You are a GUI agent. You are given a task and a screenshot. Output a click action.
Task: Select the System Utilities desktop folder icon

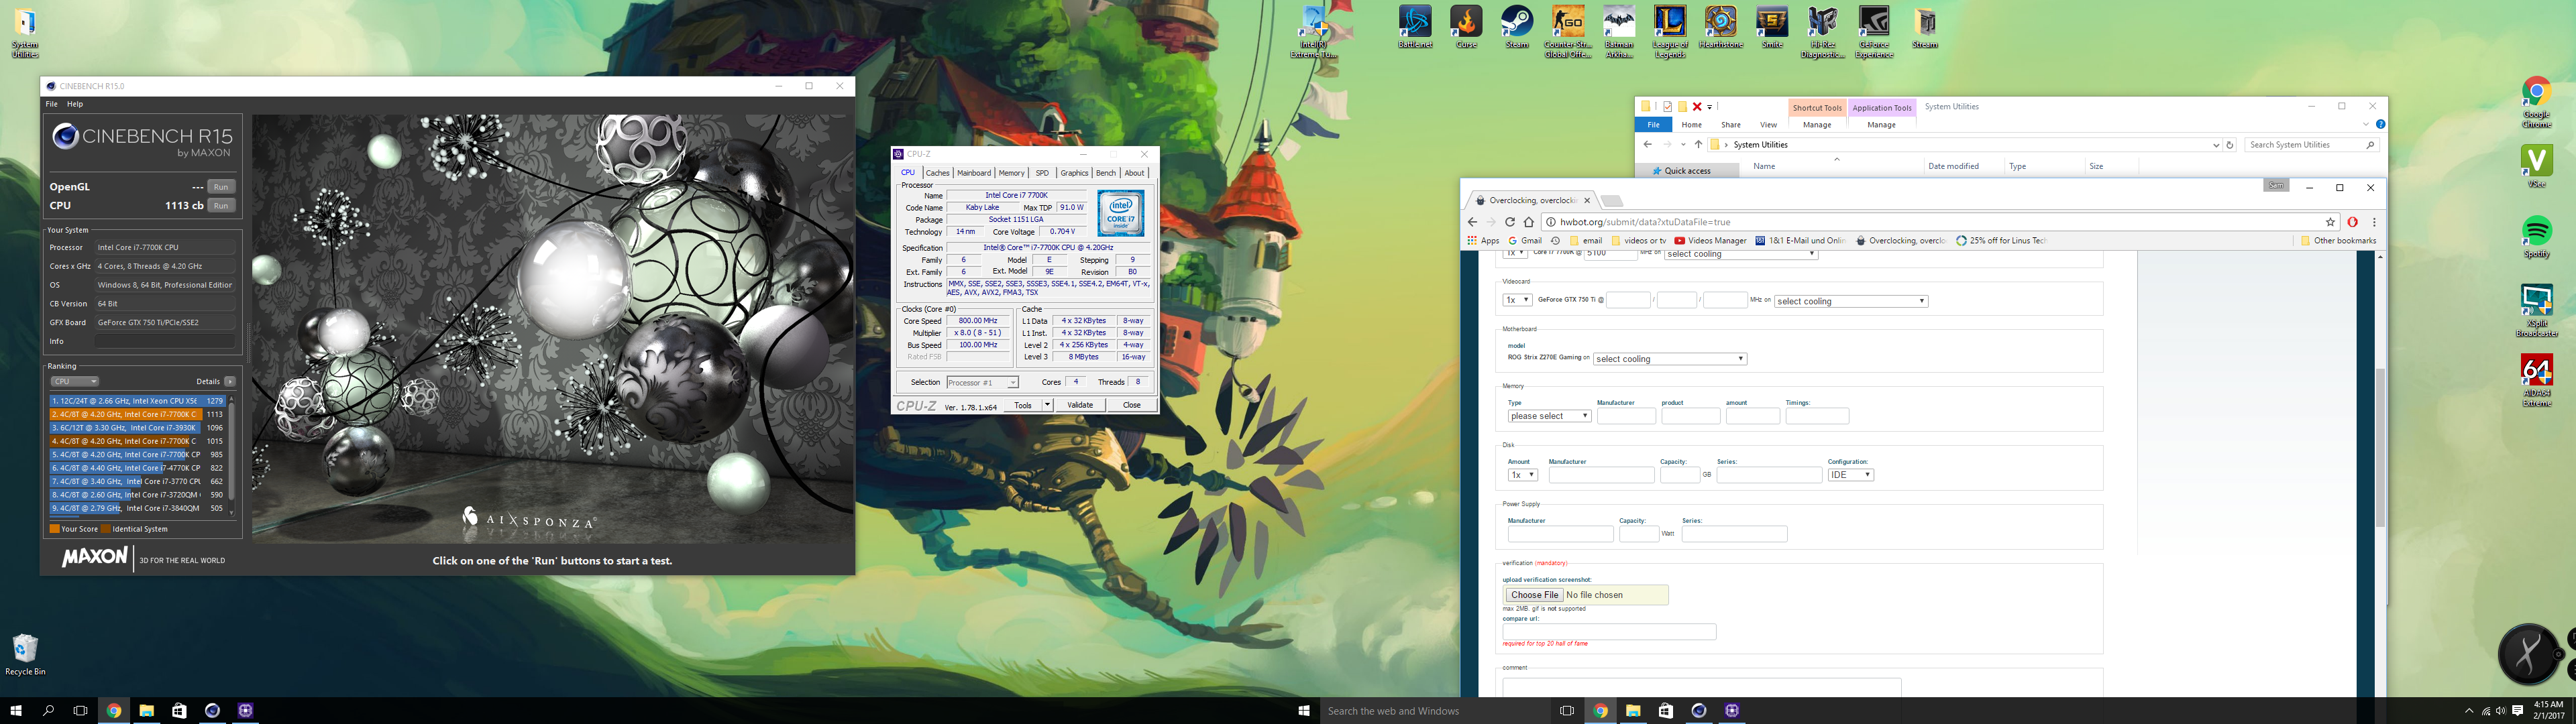tap(25, 34)
